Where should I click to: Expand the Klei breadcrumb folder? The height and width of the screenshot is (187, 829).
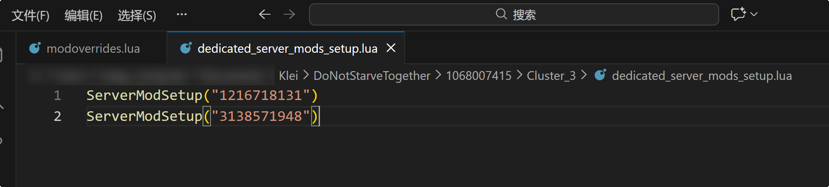coord(288,76)
